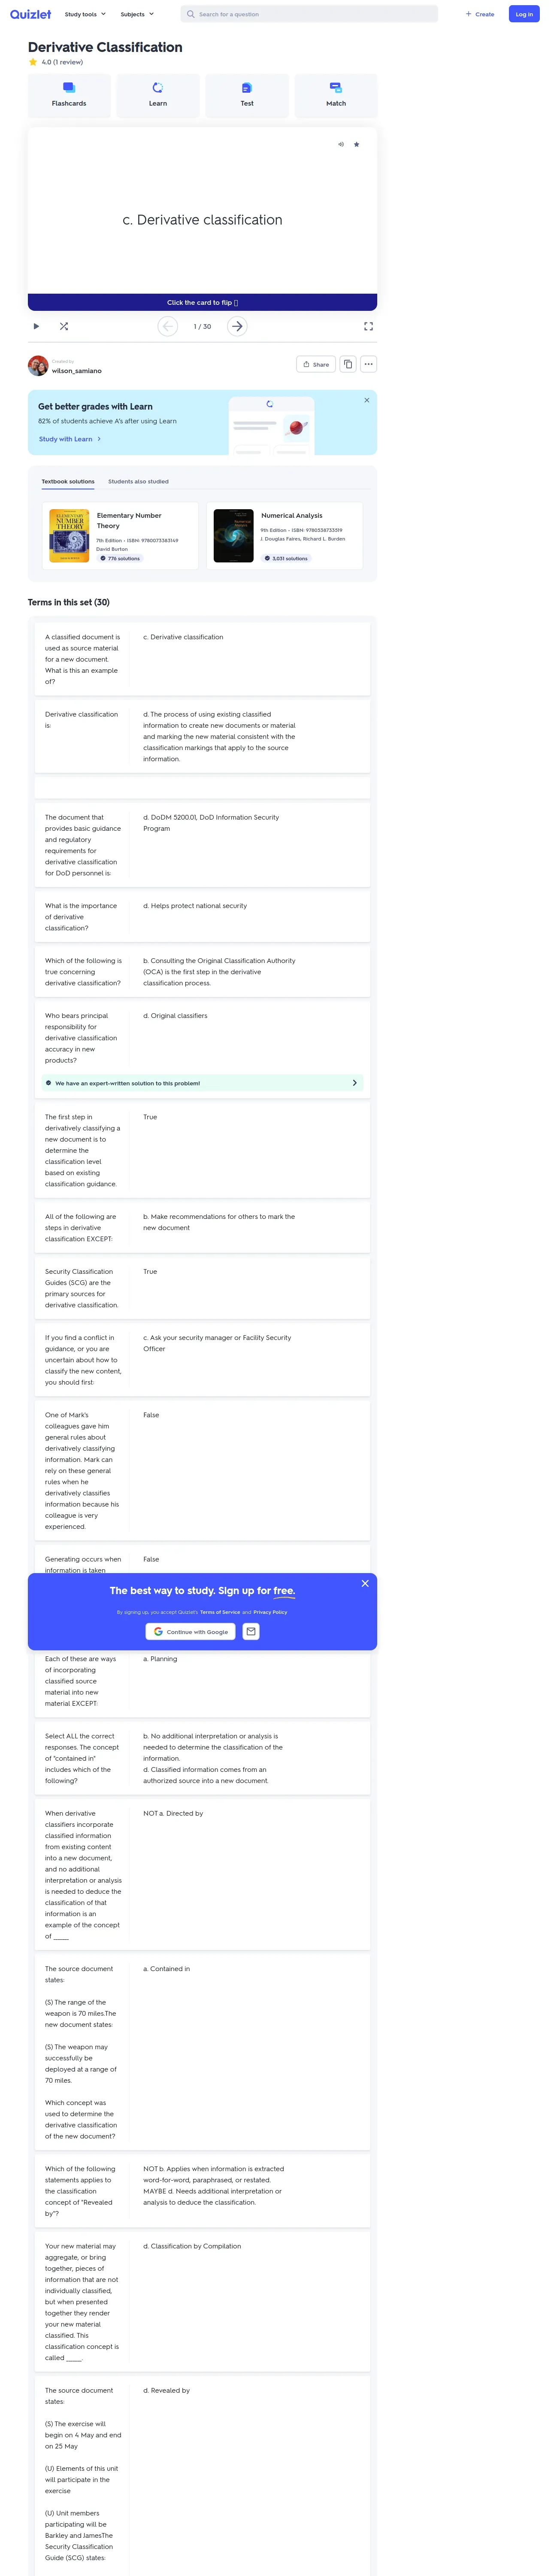Open the Flashcards study mode
Viewport: 551px width, 2576px height.
point(69,95)
